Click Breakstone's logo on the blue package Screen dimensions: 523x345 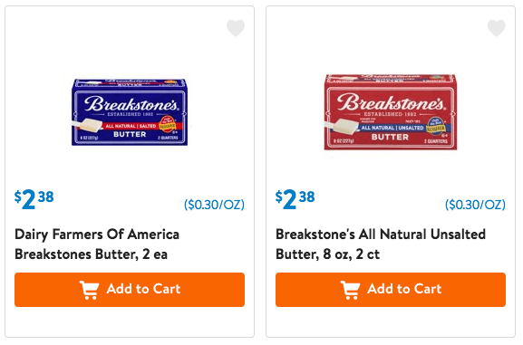click(x=131, y=103)
